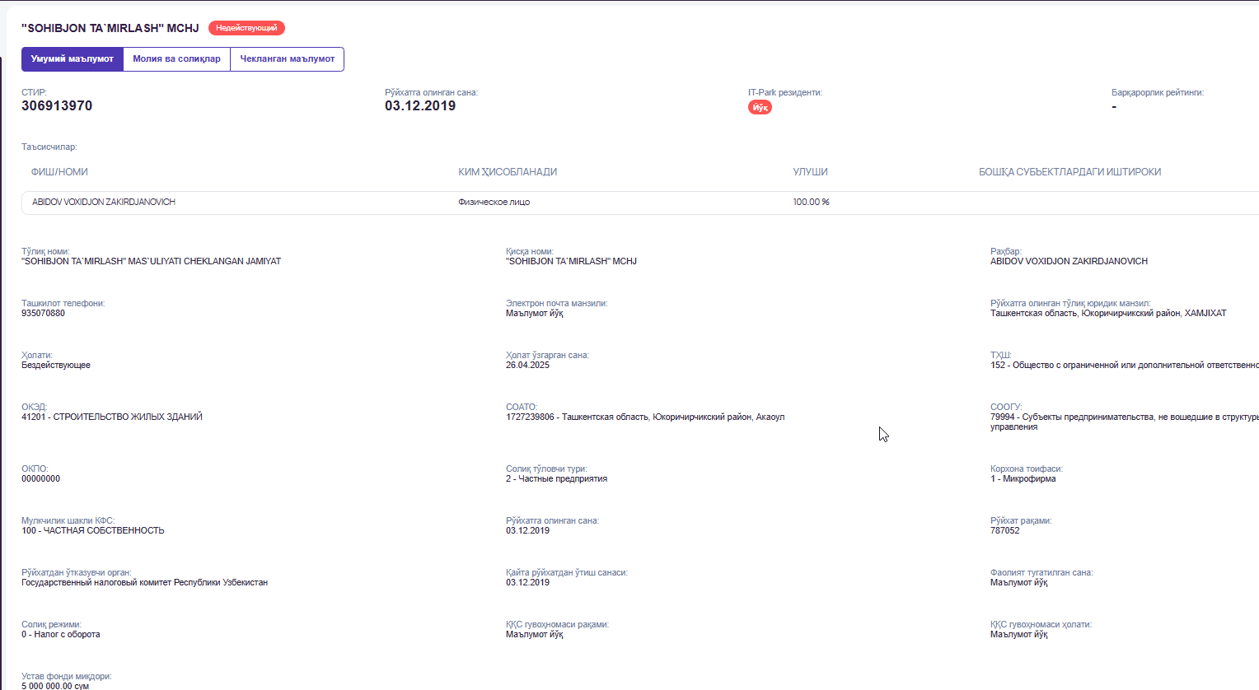This screenshot has width=1259, height=690.
Task: Click the УЛУШИ column header
Action: pyautogui.click(x=810, y=172)
